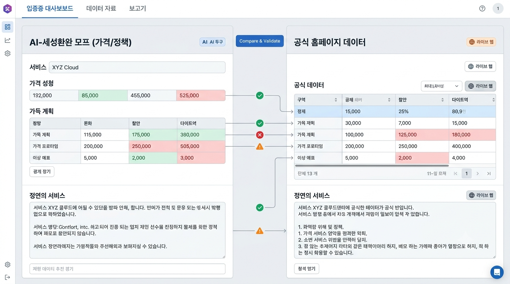Click green check beside 정망 header row
The image size is (510, 284).
tap(260, 123)
